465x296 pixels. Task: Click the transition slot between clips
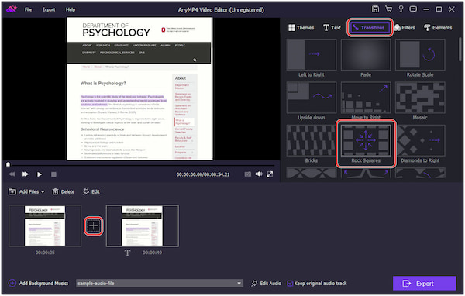[94, 226]
